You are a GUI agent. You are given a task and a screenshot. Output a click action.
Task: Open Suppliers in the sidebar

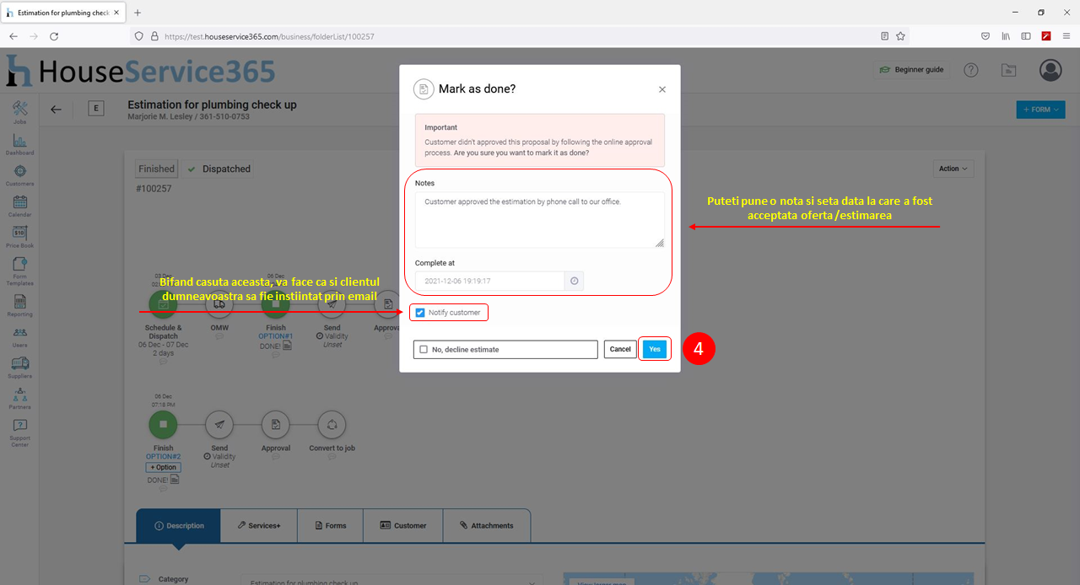point(20,368)
